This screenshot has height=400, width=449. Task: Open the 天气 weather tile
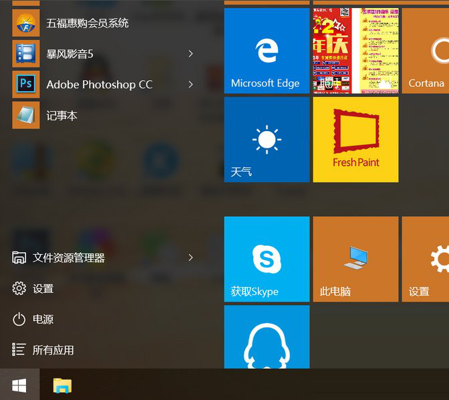(x=267, y=140)
